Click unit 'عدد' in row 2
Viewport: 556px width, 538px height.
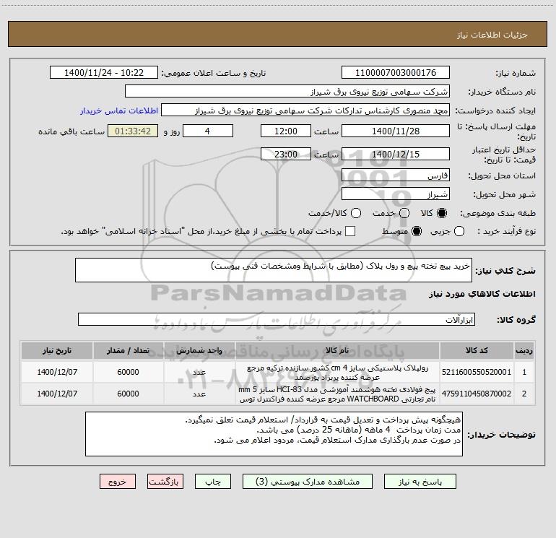click(x=199, y=394)
